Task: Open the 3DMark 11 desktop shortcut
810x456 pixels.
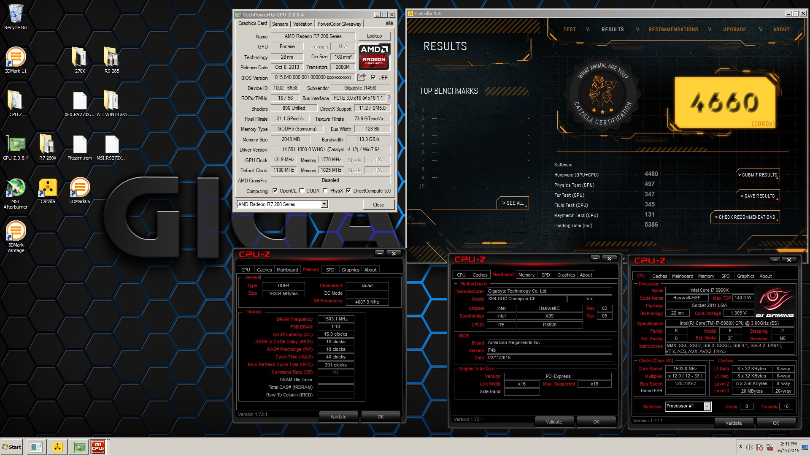Action: (16, 60)
